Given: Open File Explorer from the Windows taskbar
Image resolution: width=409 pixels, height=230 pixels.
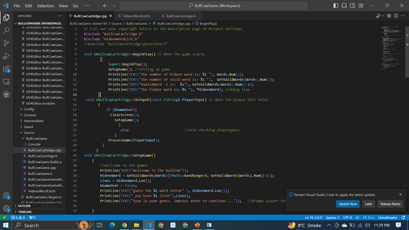Looking at the screenshot, I should pos(136,225).
